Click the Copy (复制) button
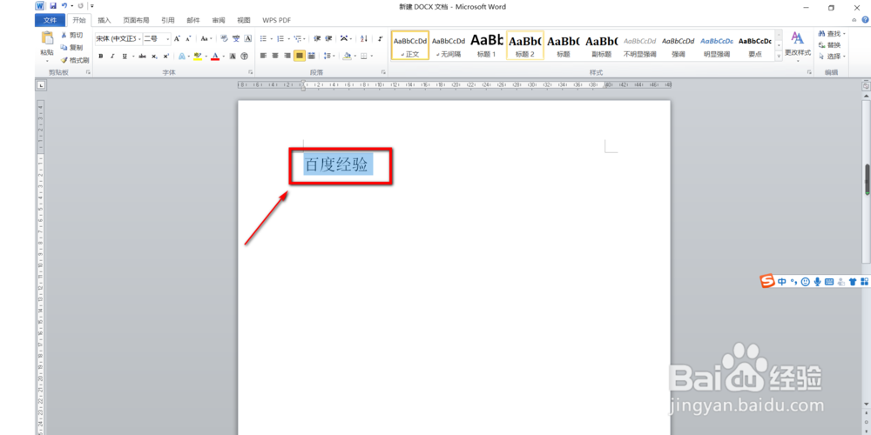871x435 pixels. tap(71, 47)
